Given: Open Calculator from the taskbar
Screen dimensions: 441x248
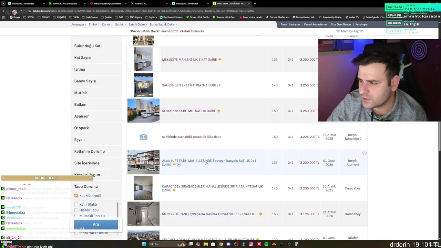Looking at the screenshot, I should (297, 244).
